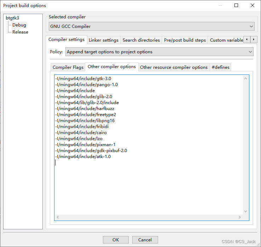
Task: Click scroll up arrow in options box
Action: 245,78
